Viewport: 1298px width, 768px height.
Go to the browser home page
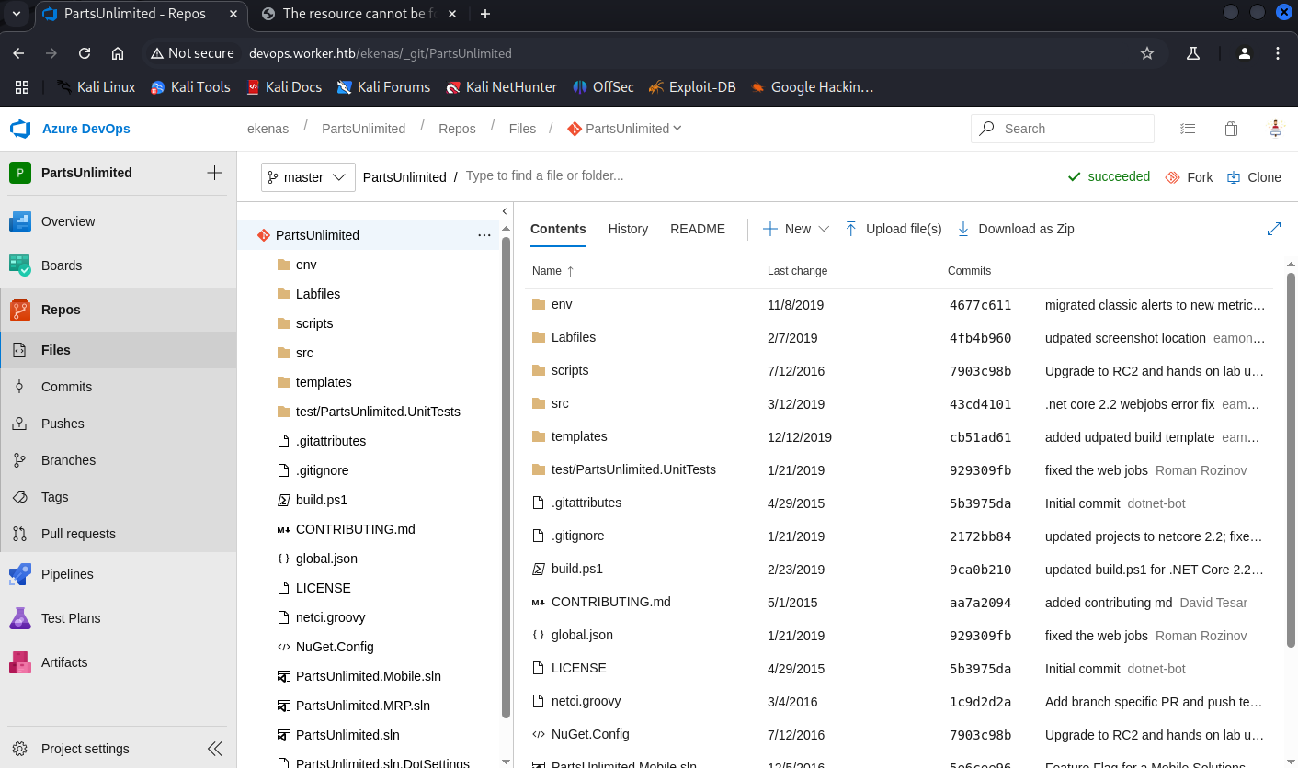pos(118,53)
